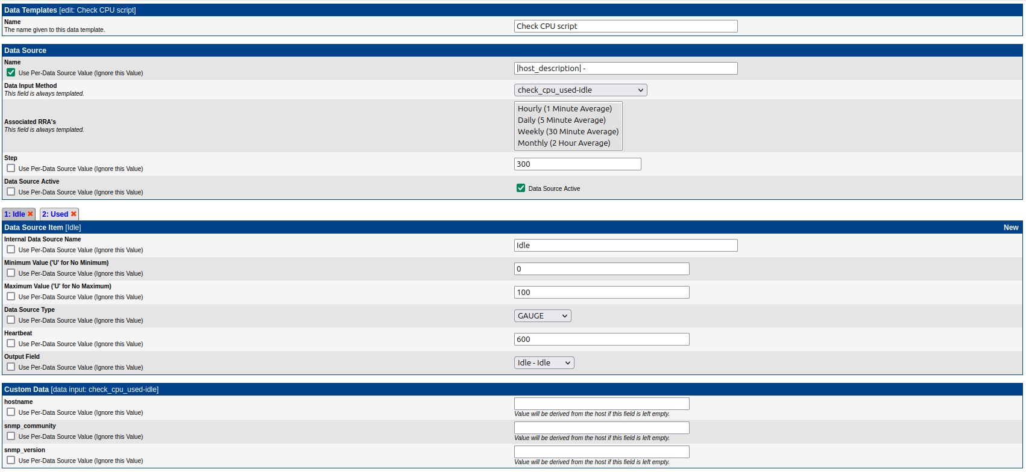Click the snmp_version custom data field
The image size is (1026, 472).
(x=602, y=452)
